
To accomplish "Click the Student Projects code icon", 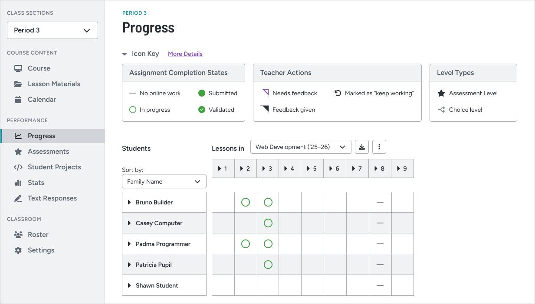I will 18,167.
